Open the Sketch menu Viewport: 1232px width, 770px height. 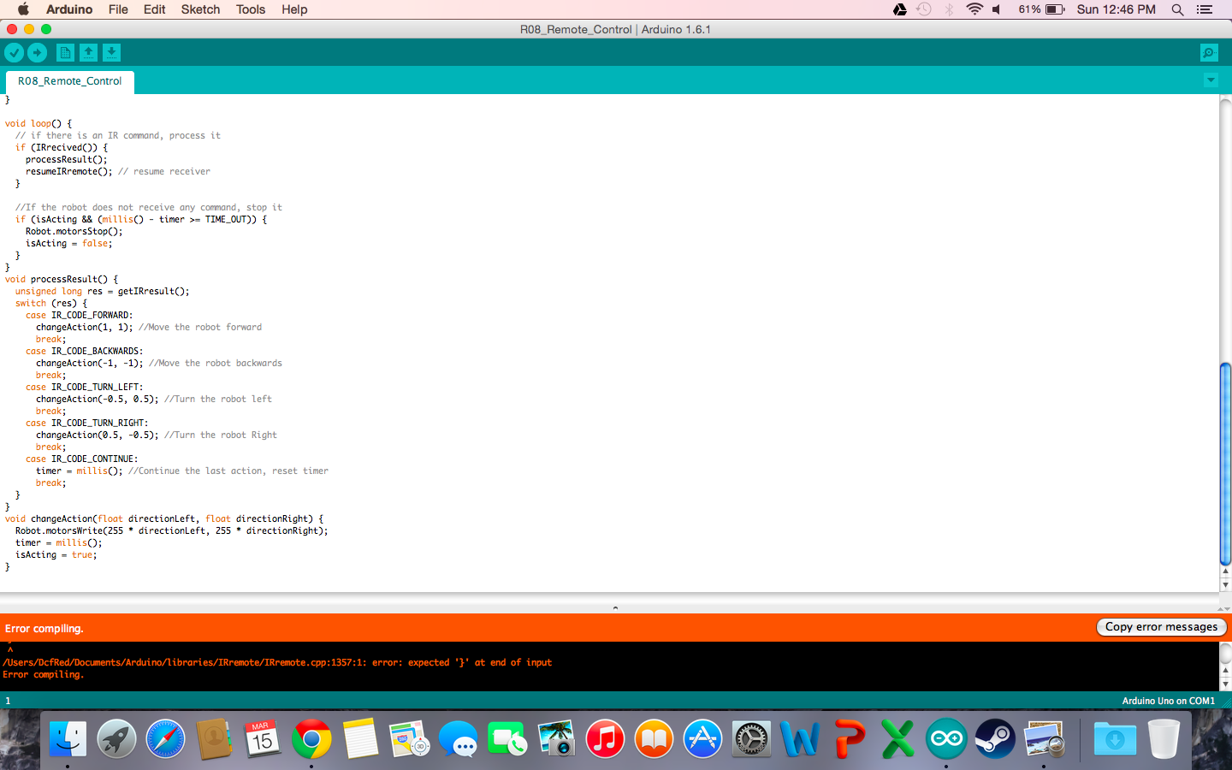200,9
